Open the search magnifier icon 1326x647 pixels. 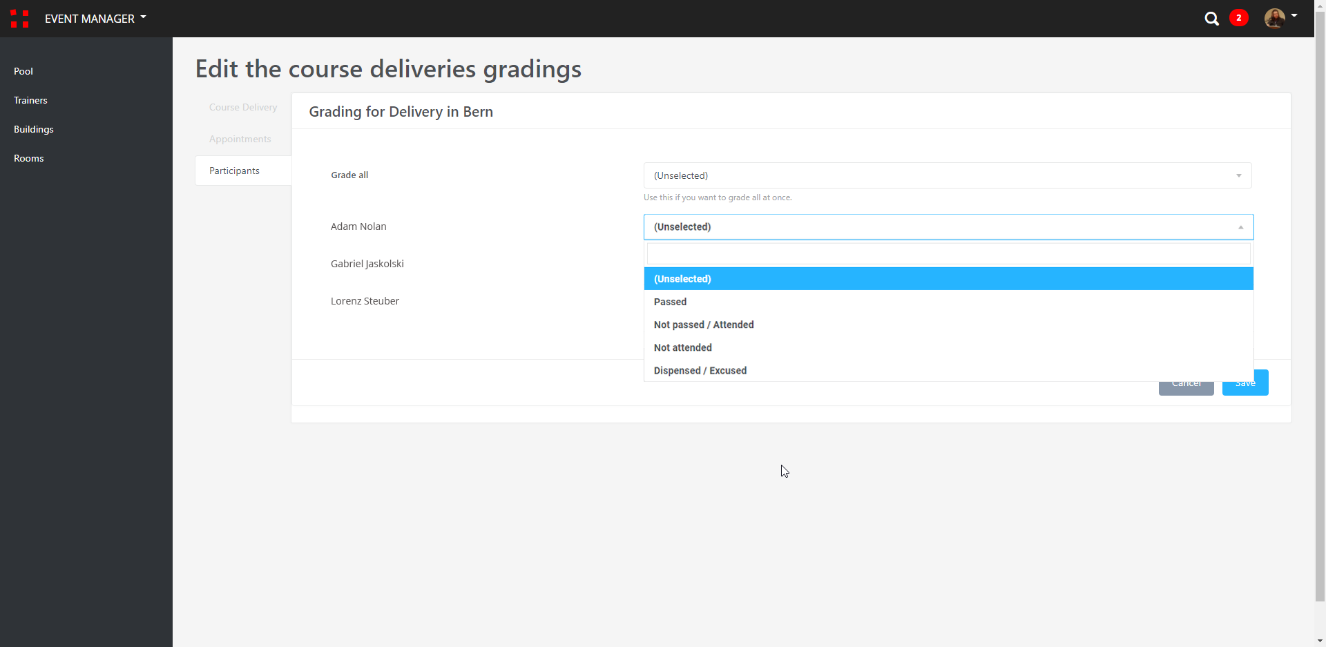click(x=1211, y=19)
